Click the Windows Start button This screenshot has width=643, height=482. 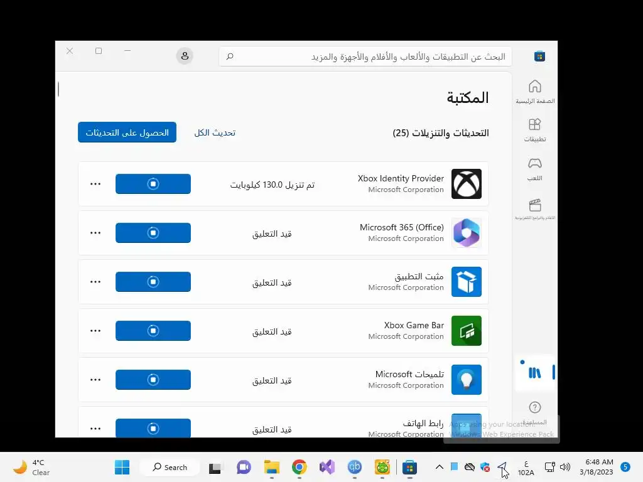122,467
